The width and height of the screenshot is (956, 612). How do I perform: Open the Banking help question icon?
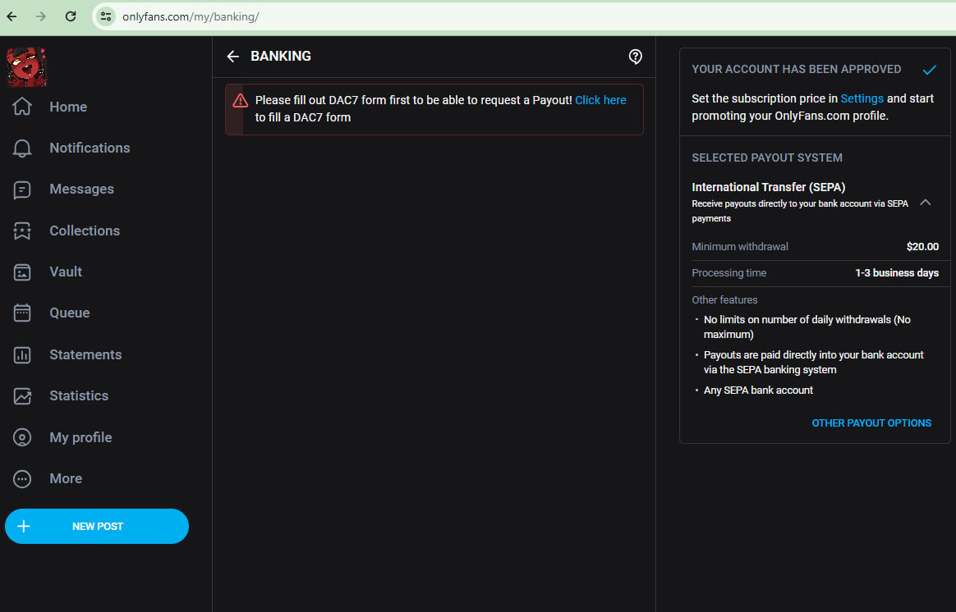[636, 57]
